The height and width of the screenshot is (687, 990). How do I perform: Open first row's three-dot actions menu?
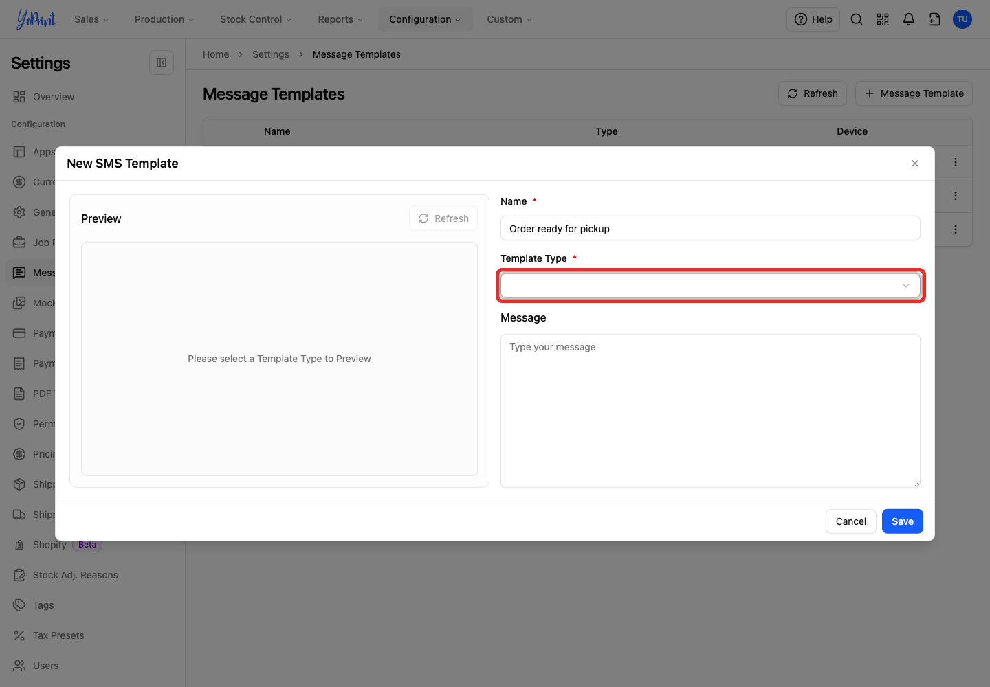pyautogui.click(x=956, y=162)
